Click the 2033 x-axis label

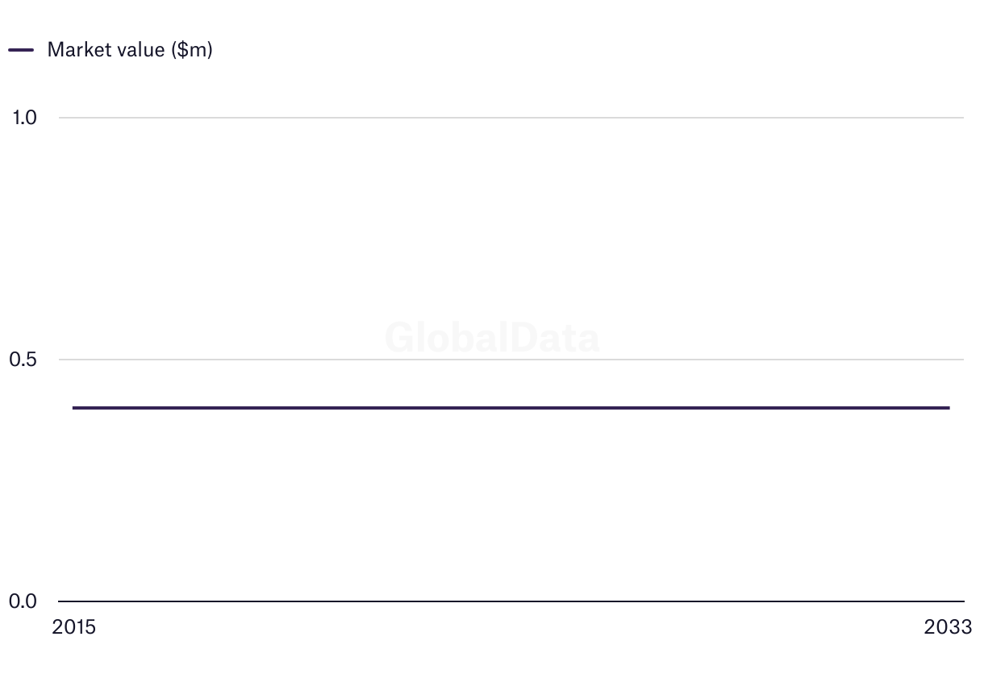click(949, 627)
